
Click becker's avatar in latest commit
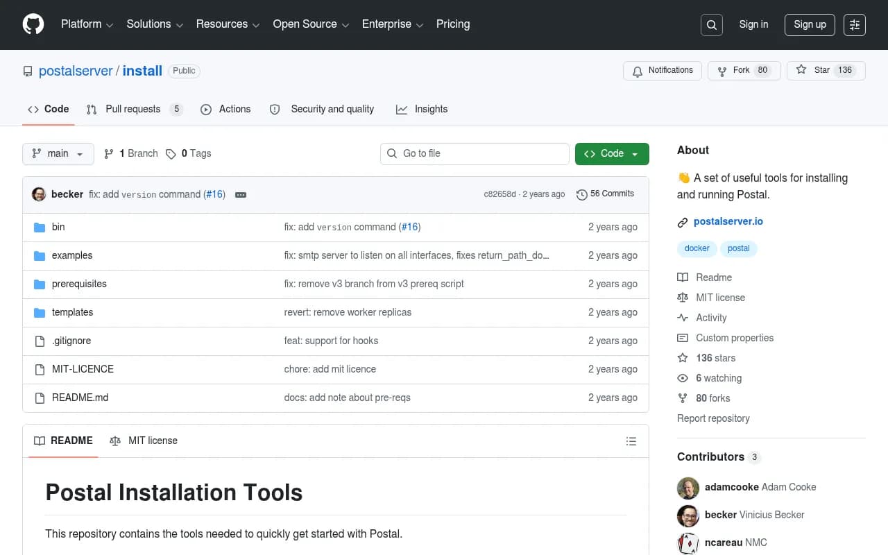(39, 194)
